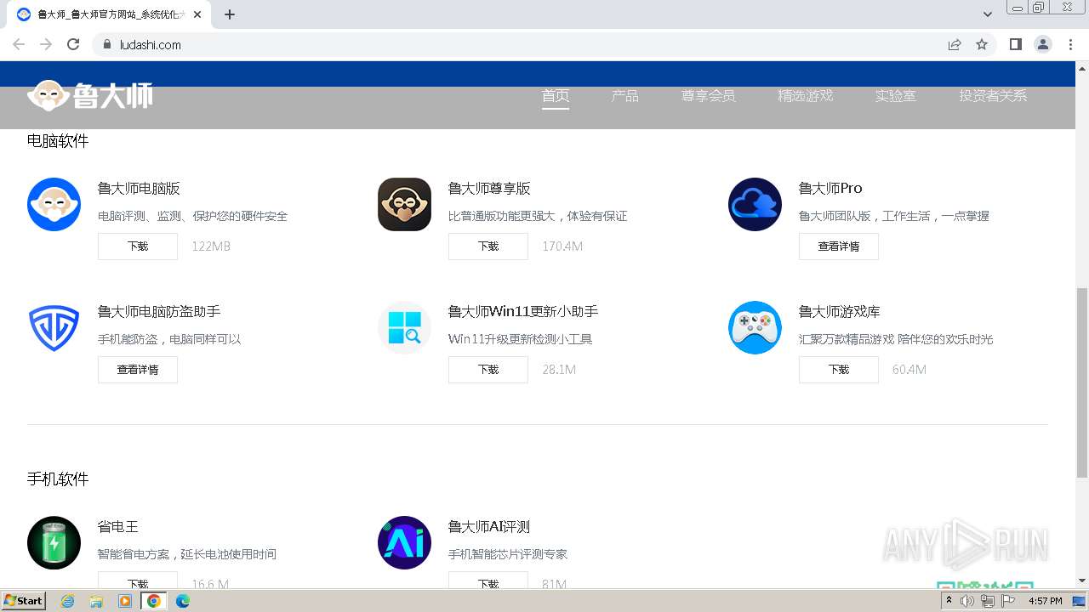This screenshot has height=612, width=1089.
Task: Open 实验室 navigation item
Action: pos(896,96)
